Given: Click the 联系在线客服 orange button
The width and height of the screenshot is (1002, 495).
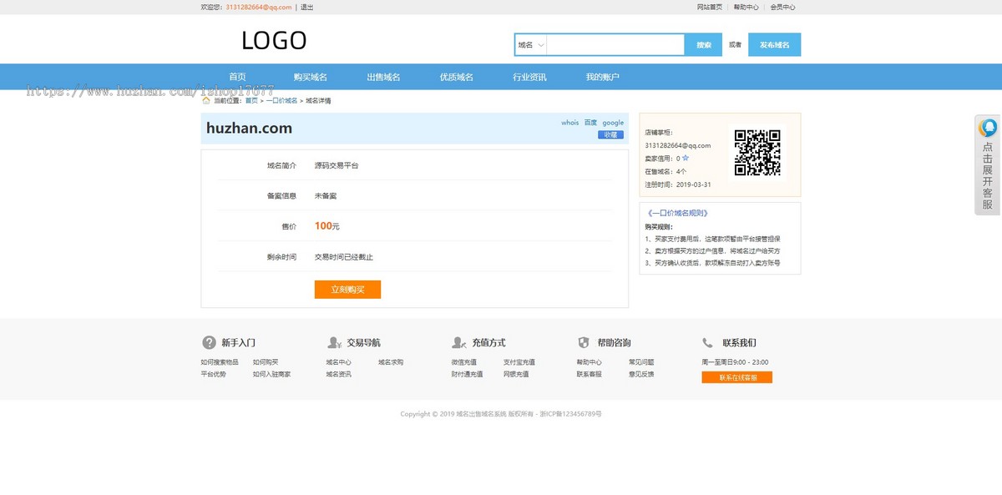Looking at the screenshot, I should pyautogui.click(x=737, y=377).
